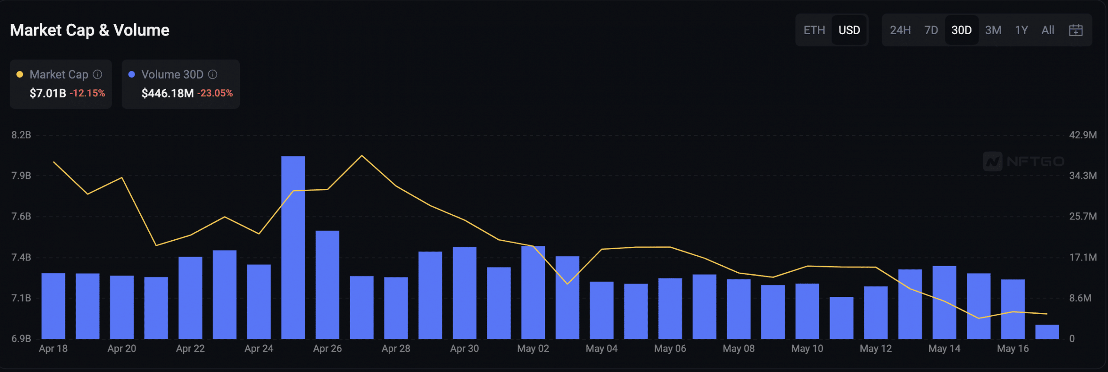Click the volume bar above Apr 18
Viewport: 1108px width, 372px height.
(x=53, y=305)
